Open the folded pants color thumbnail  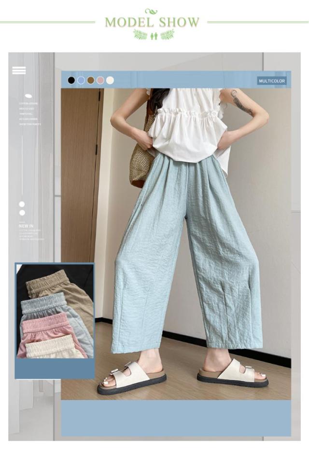pos(55,313)
